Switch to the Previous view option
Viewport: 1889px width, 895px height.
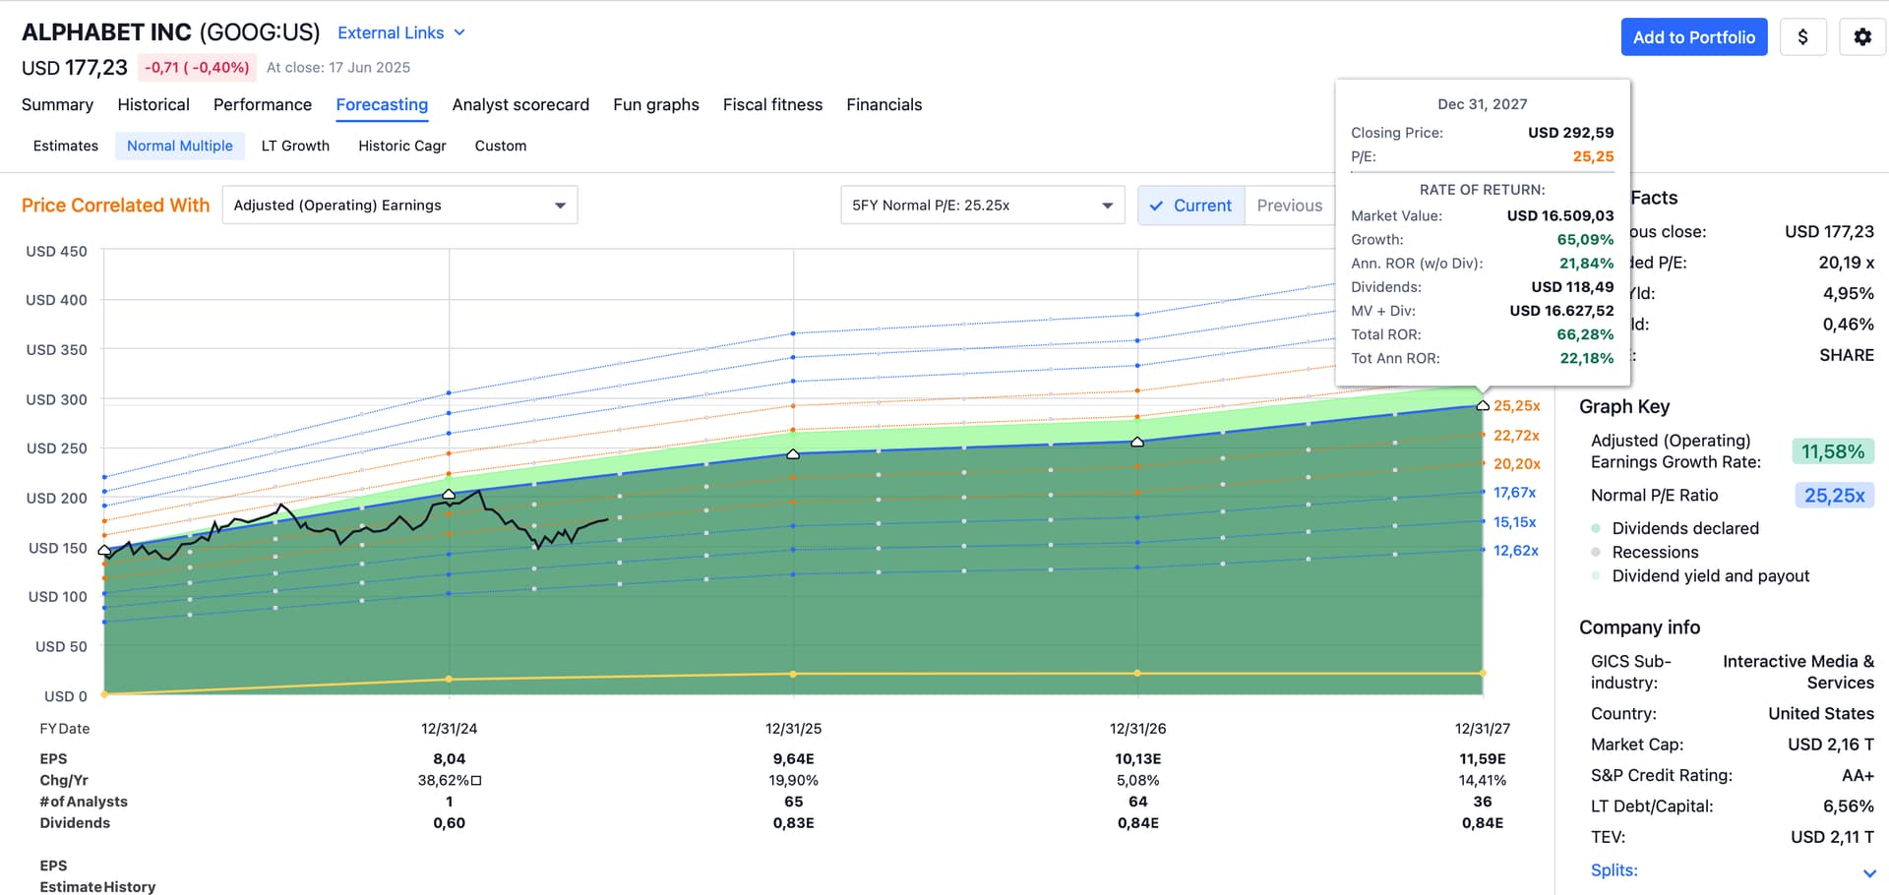pos(1289,206)
